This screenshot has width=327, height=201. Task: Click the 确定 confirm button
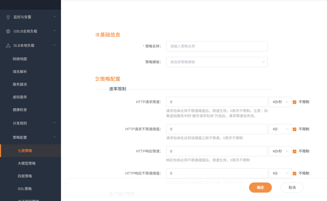tap(260, 187)
